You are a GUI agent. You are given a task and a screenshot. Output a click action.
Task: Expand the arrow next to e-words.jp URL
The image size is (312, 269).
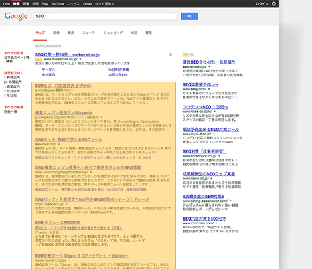coord(74,90)
